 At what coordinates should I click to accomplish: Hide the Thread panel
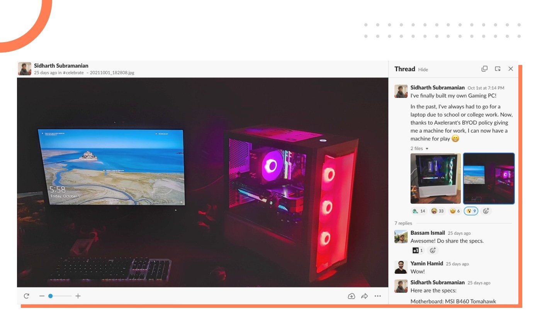click(423, 70)
